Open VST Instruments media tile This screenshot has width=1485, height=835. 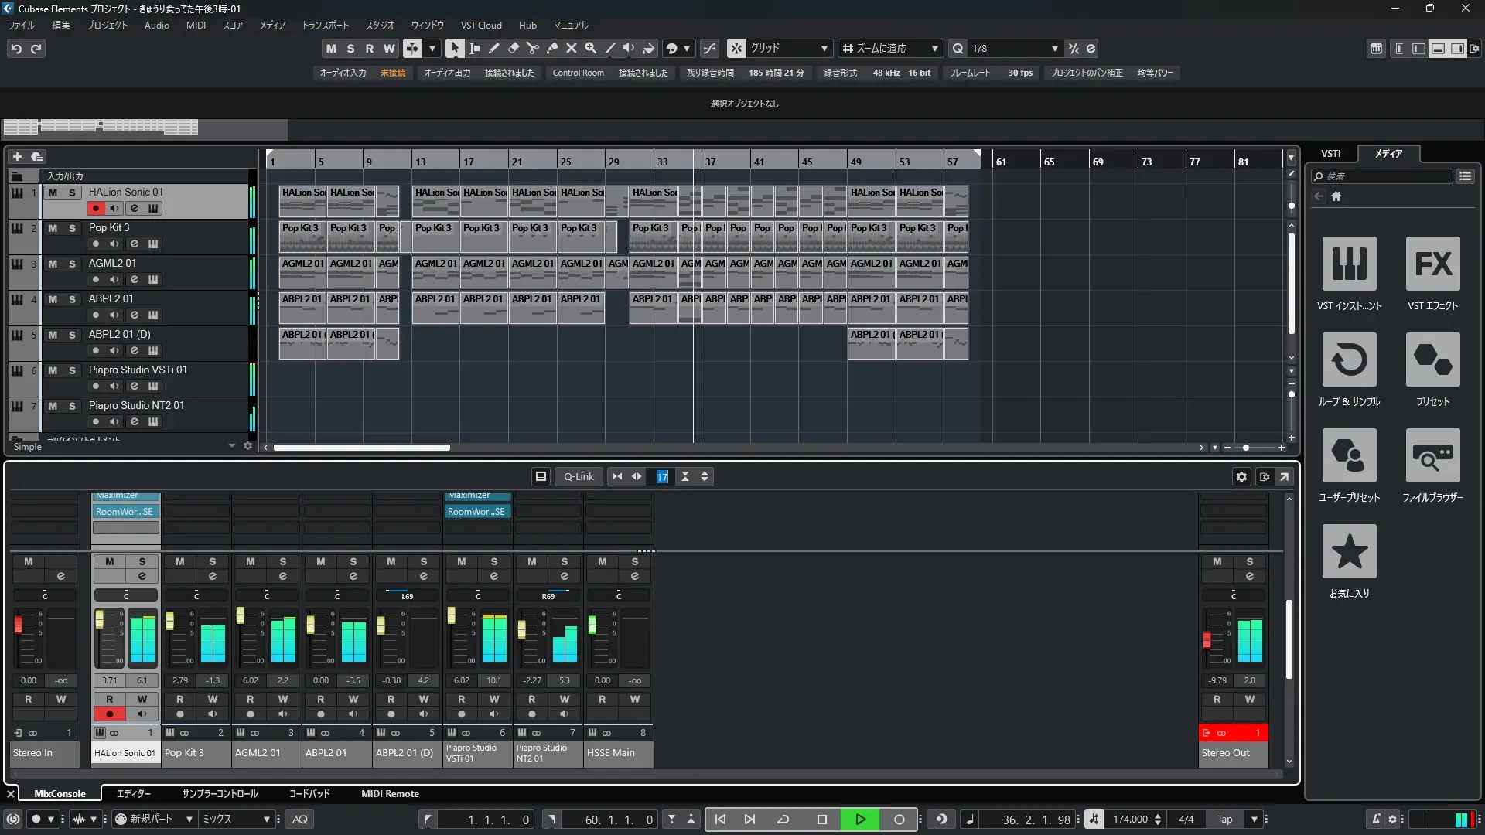[1349, 264]
